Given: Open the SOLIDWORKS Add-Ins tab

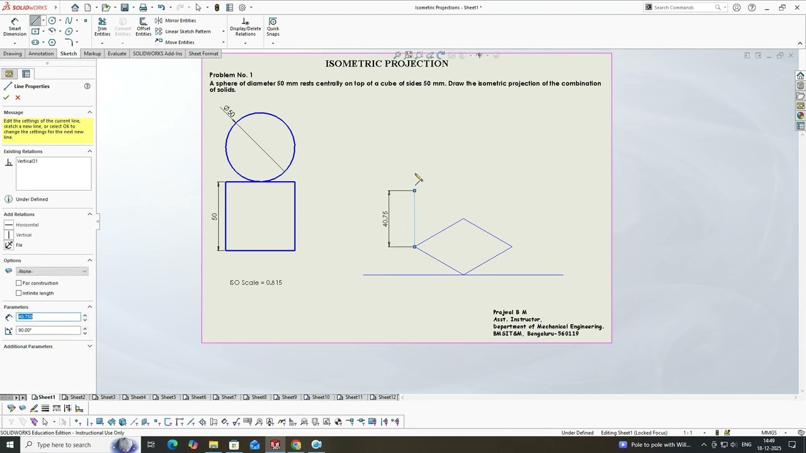Looking at the screenshot, I should coord(157,53).
